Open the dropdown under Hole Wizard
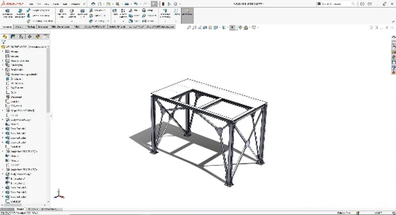This screenshot has height=215, width=396. [72, 21]
